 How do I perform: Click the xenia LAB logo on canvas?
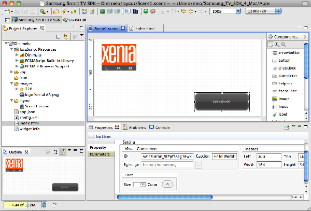tap(119, 58)
